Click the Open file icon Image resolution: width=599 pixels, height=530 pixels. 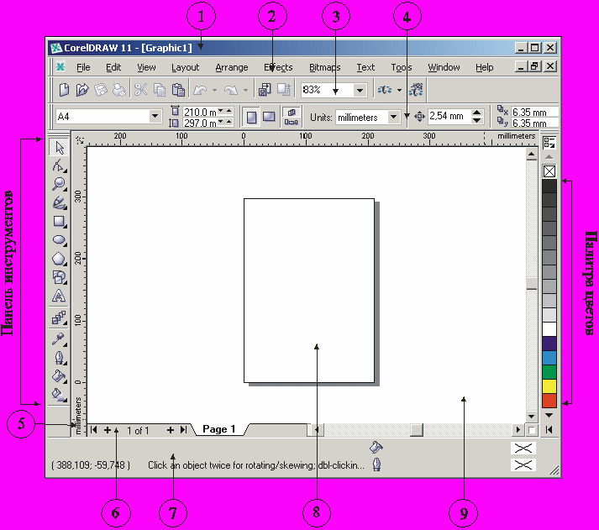(82, 90)
